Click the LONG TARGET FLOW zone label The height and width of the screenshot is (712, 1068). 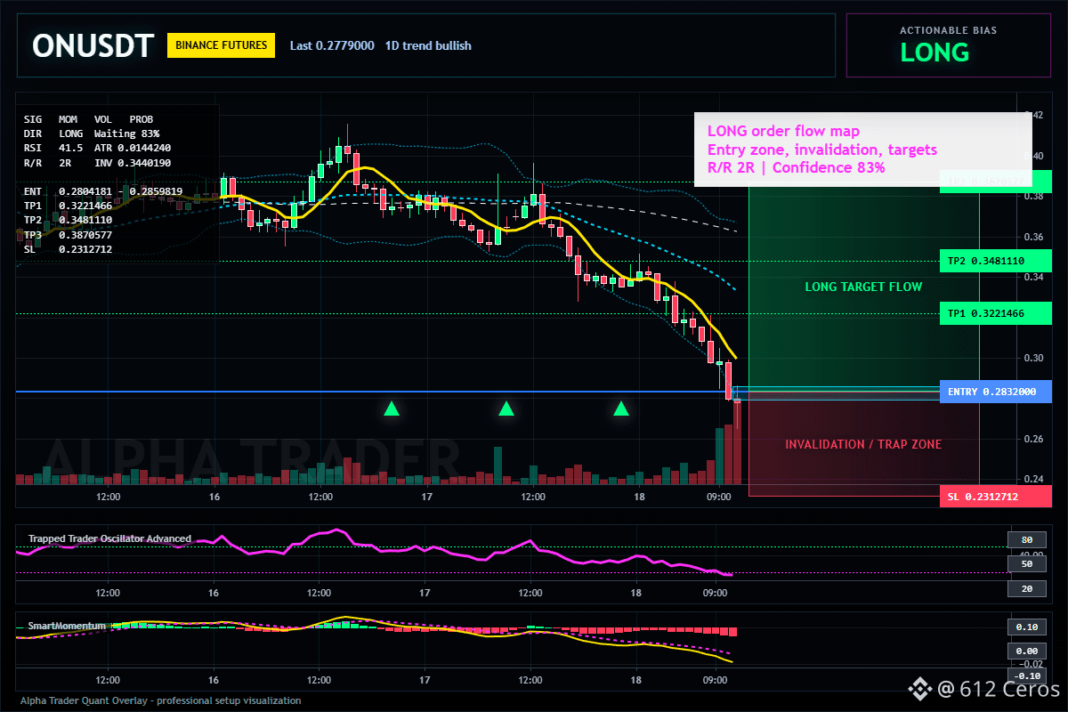pos(863,287)
